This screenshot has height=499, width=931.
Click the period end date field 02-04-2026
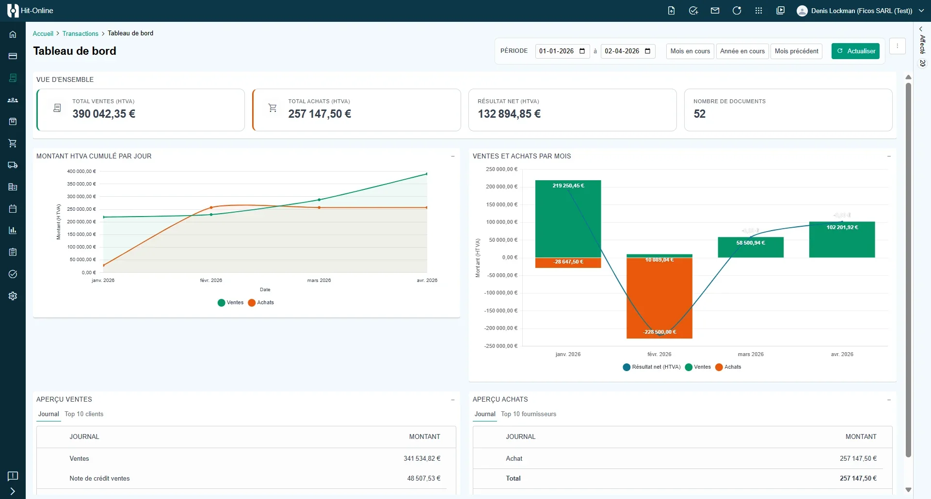click(x=628, y=51)
